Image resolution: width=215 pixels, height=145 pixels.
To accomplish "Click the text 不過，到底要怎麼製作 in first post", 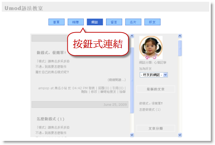I will point(51,66).
